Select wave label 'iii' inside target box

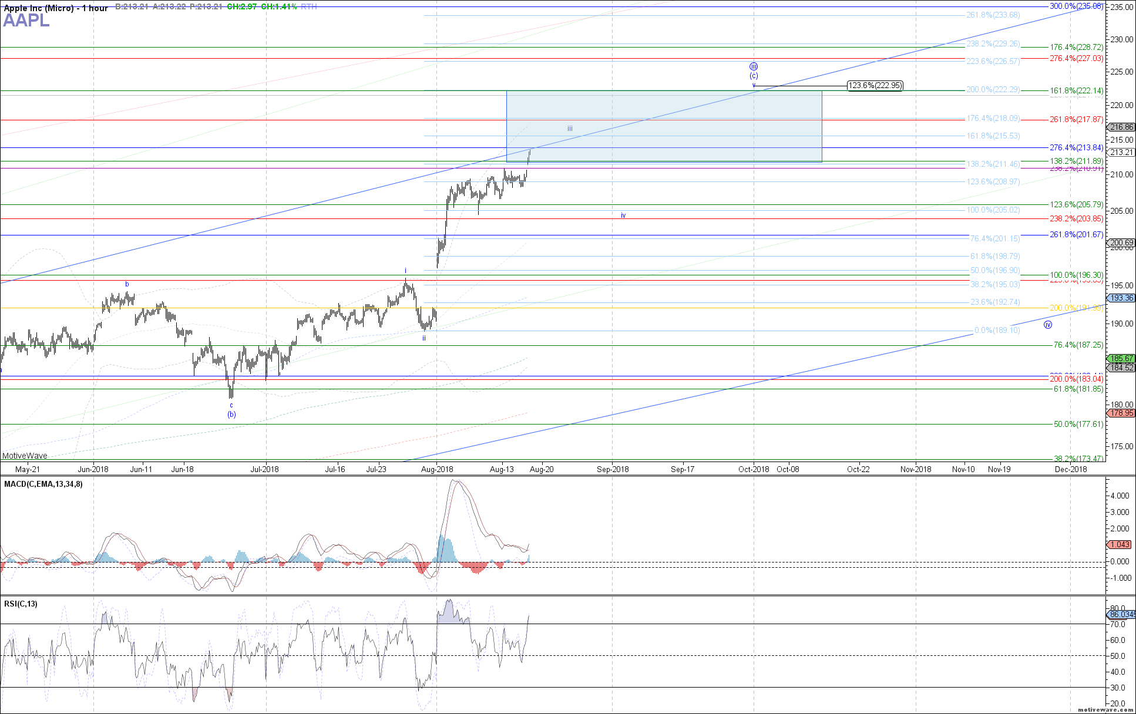[x=570, y=129]
